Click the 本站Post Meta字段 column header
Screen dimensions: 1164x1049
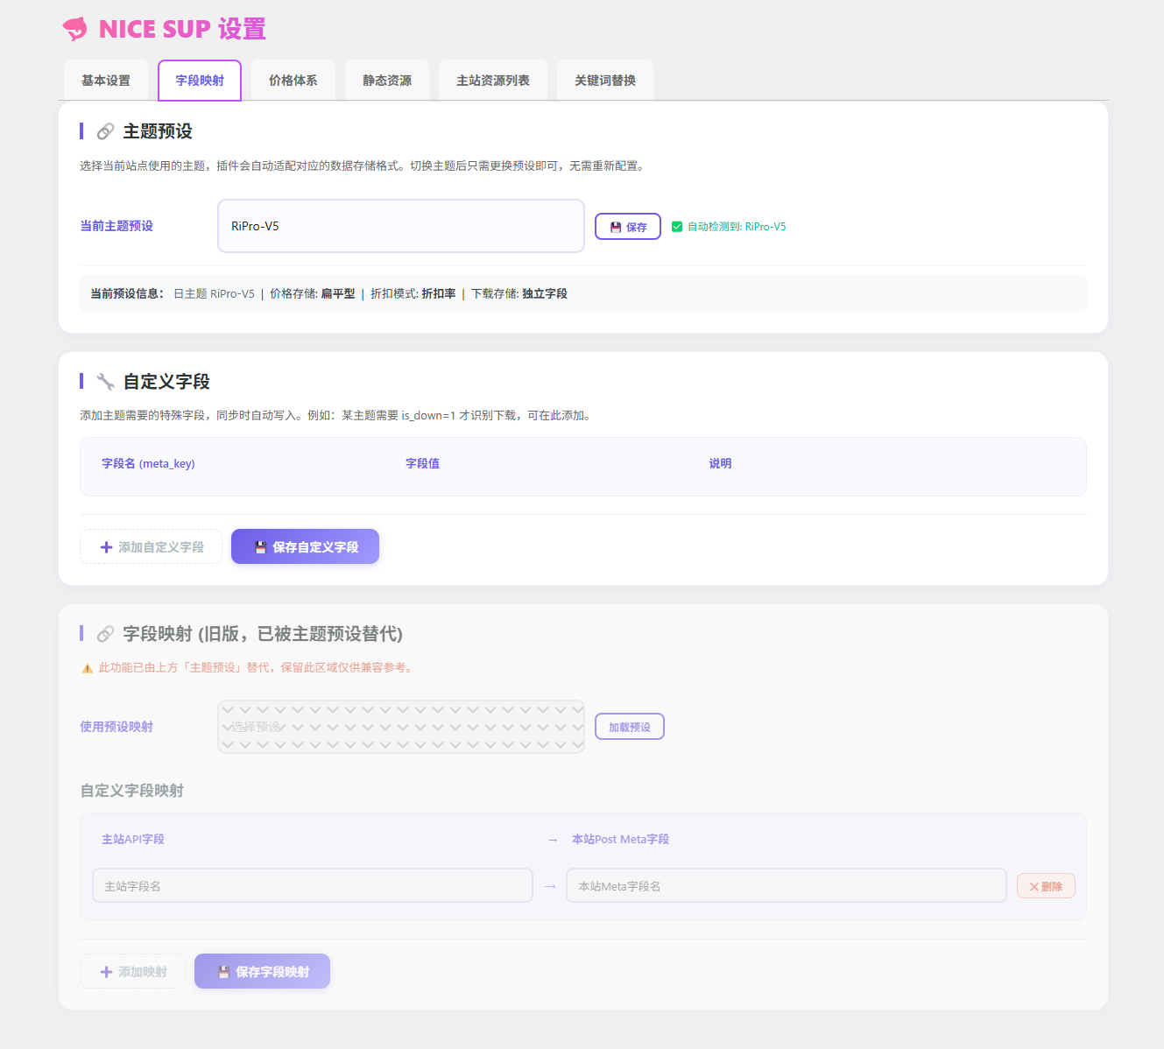point(620,839)
